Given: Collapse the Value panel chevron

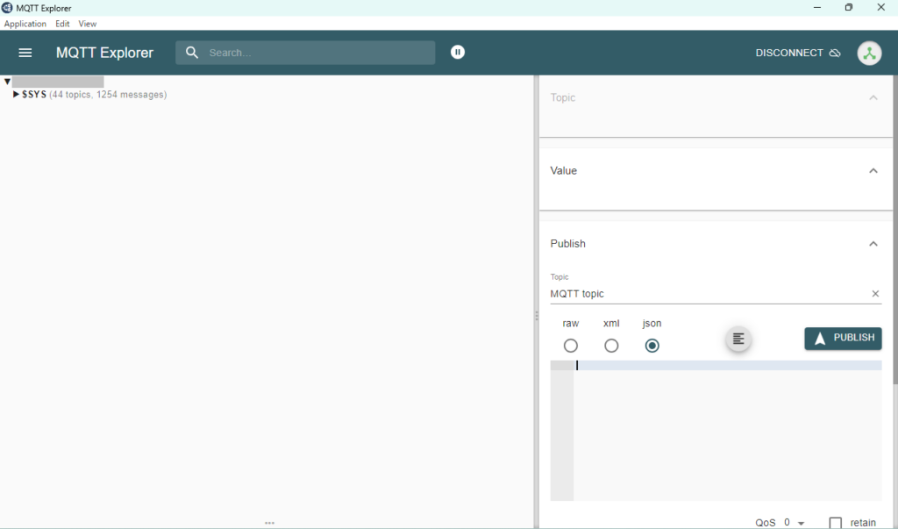Looking at the screenshot, I should 873,171.
